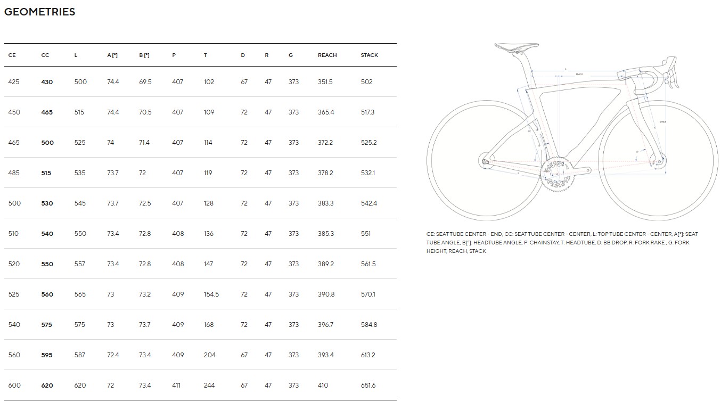Click the STACK column header
The height and width of the screenshot is (402, 721).
[x=369, y=55]
